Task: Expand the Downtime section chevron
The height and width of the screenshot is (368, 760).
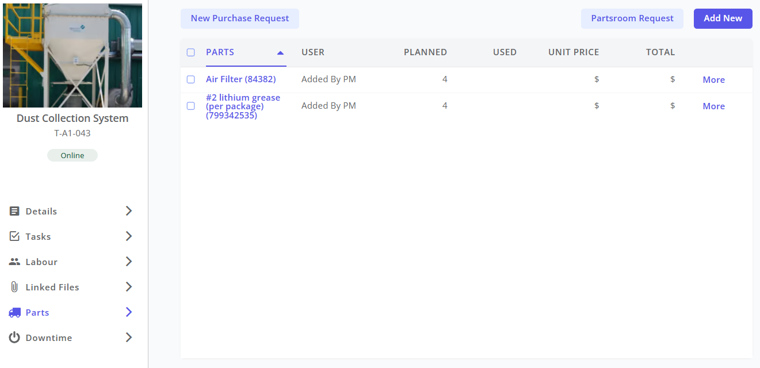Action: click(x=129, y=338)
